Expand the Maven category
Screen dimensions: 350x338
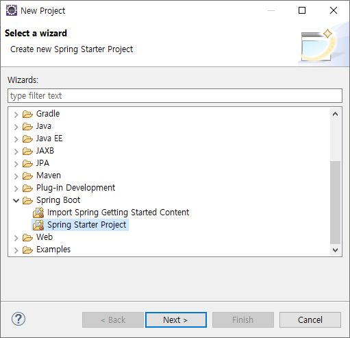tap(16, 176)
